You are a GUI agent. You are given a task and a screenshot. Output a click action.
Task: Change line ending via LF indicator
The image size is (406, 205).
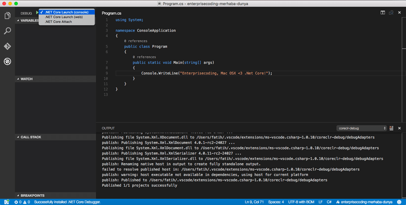[320, 202]
